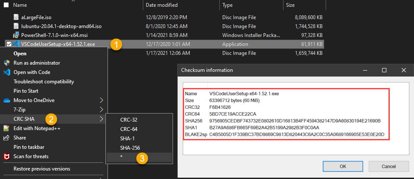Maximize the Checksum information dialog

click(384, 70)
